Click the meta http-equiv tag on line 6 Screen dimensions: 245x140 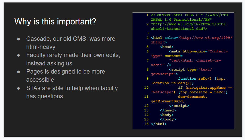click(x=189, y=53)
